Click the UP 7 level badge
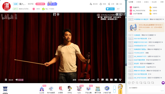Viewport: 165px width, 94px height. (15, 9)
